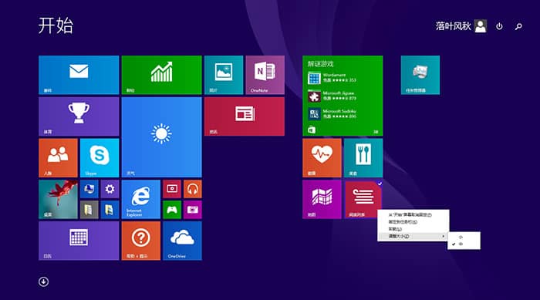Expand the 调整大小 submenu arrow
Viewport: 540px width, 300px height.
point(444,236)
